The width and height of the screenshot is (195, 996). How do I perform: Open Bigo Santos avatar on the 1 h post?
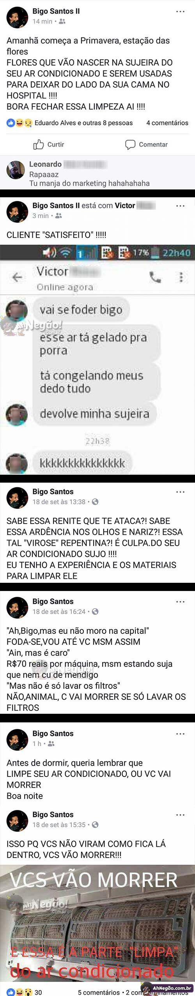(x=17, y=740)
